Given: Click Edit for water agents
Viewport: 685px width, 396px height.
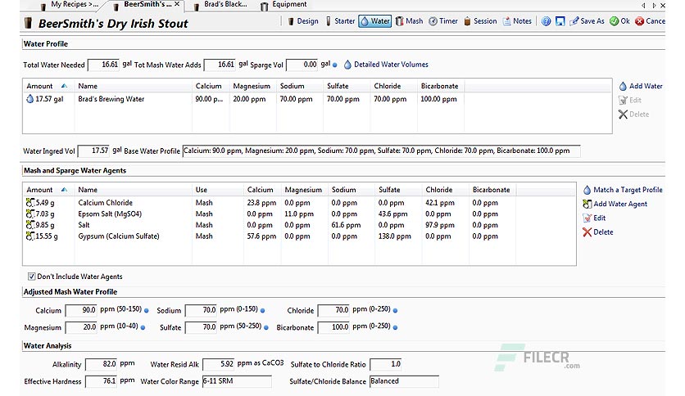Looking at the screenshot, I should 594,218.
